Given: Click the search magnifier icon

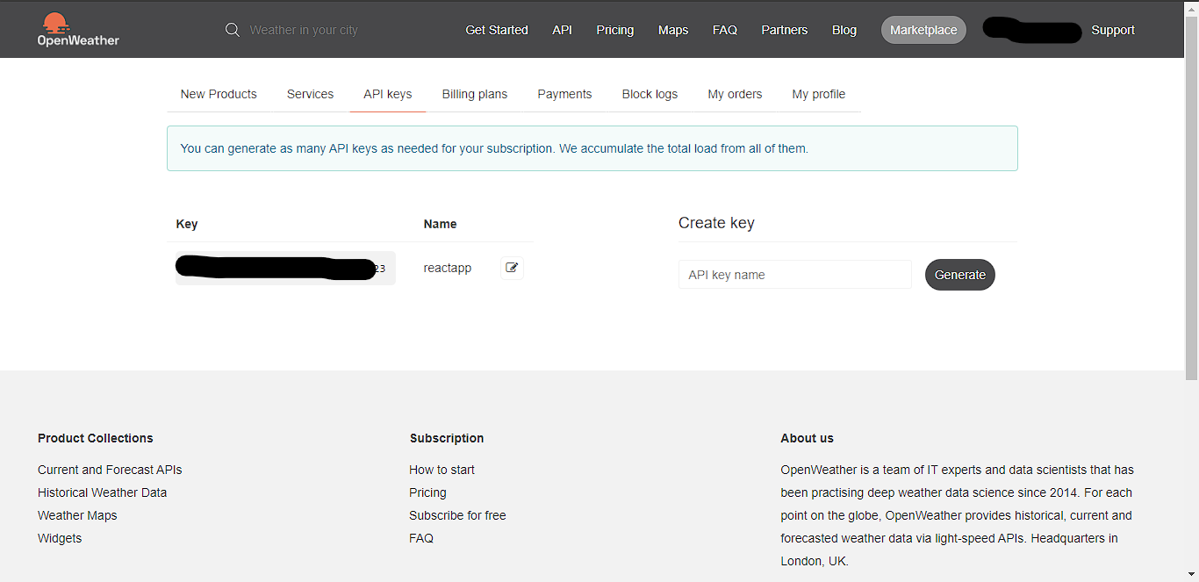Looking at the screenshot, I should (233, 30).
